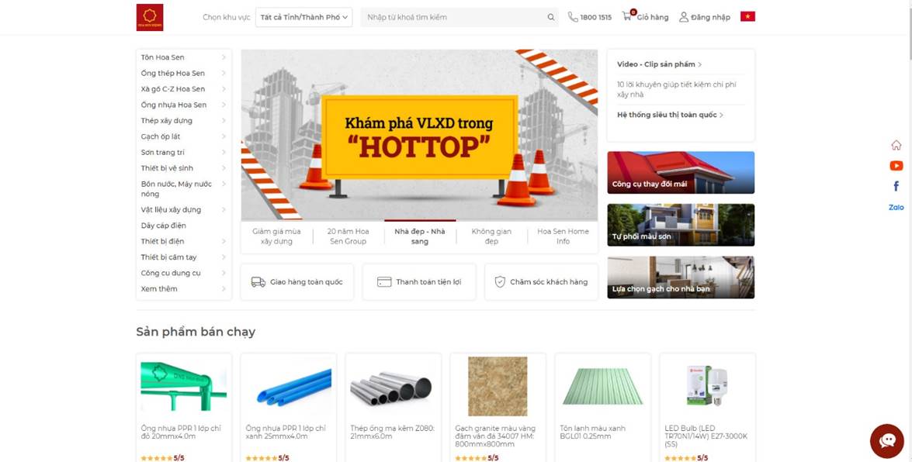Expand the Video - Clip sản phẩm link
912x462 pixels.
(659, 64)
